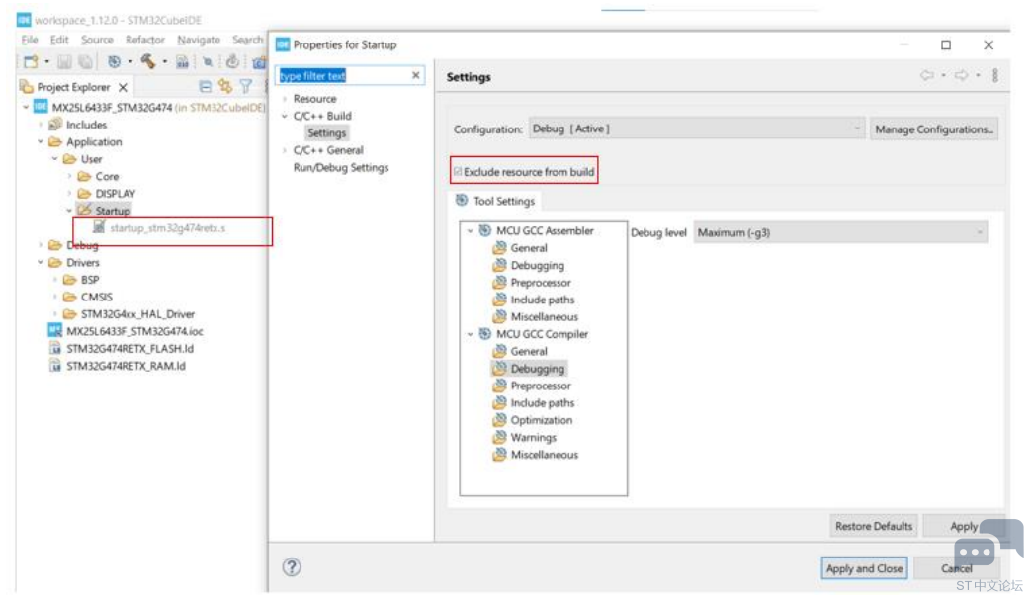The height and width of the screenshot is (601, 1032).
Task: Open Compiler Preprocessor settings
Action: tap(541, 386)
